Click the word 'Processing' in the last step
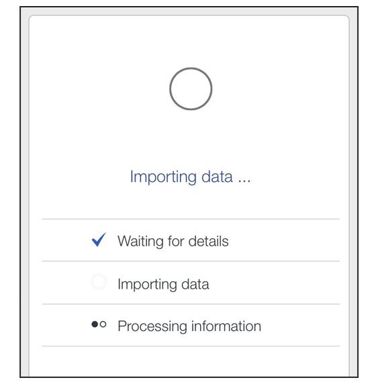 152,326
